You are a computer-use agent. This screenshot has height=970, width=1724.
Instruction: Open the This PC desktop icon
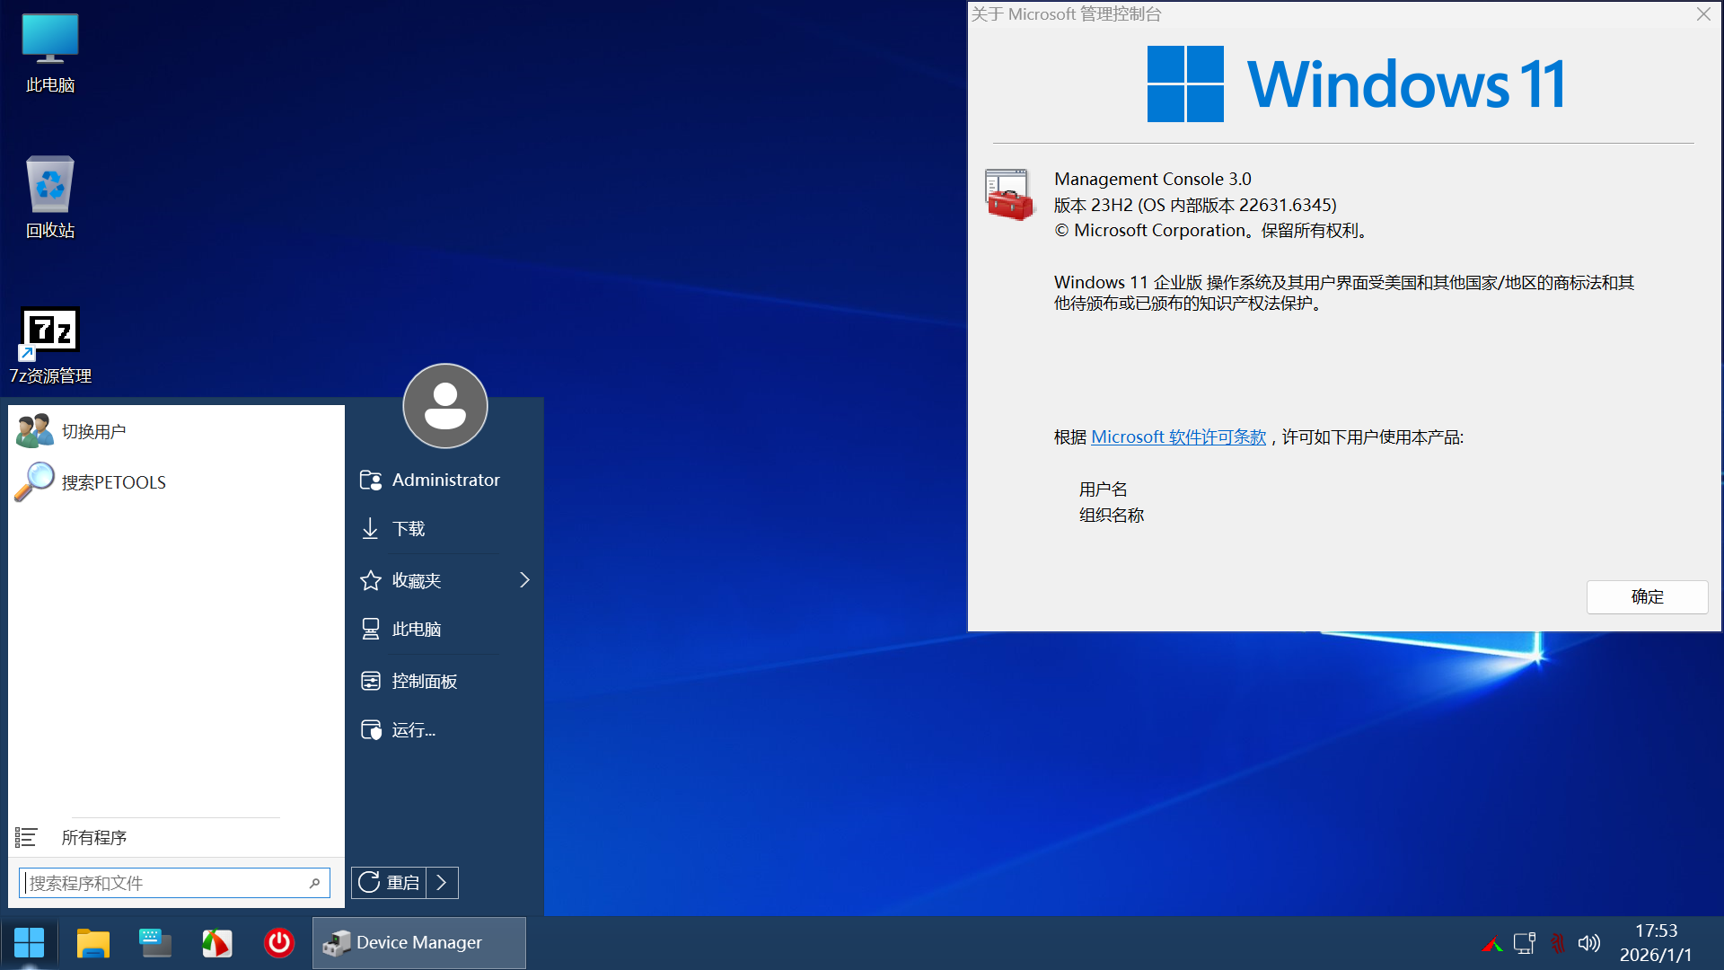(50, 52)
